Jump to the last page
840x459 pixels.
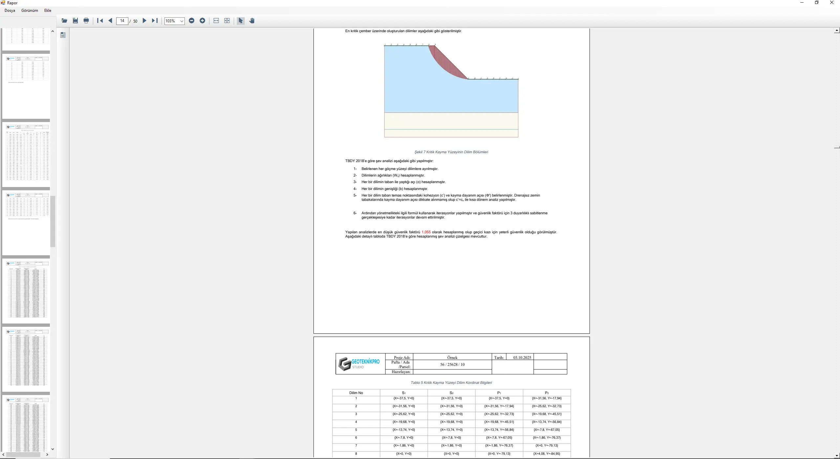tap(155, 21)
